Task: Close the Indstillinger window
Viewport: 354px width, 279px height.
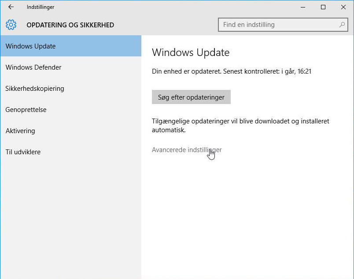Action: coord(343,7)
